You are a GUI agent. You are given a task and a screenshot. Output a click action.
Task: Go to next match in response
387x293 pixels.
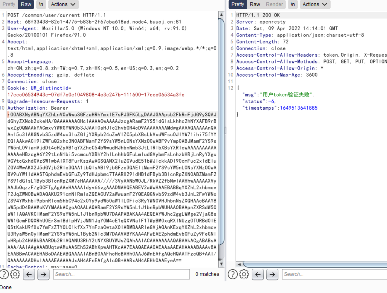(272, 274)
